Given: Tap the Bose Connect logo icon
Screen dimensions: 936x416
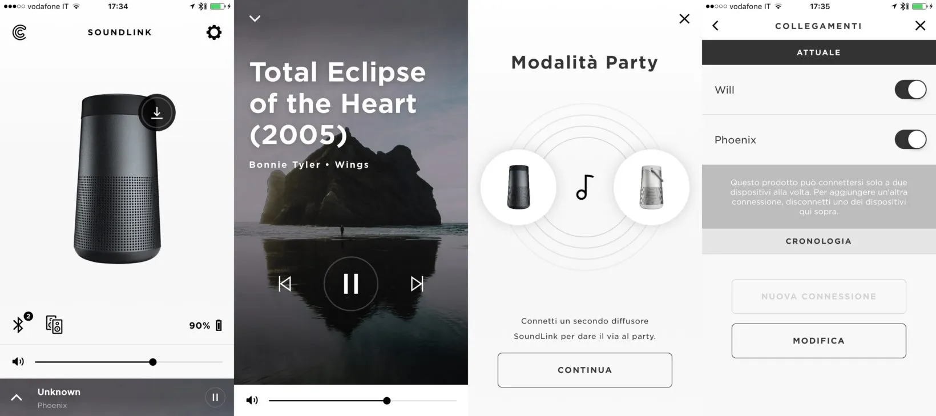Looking at the screenshot, I should click(x=19, y=33).
